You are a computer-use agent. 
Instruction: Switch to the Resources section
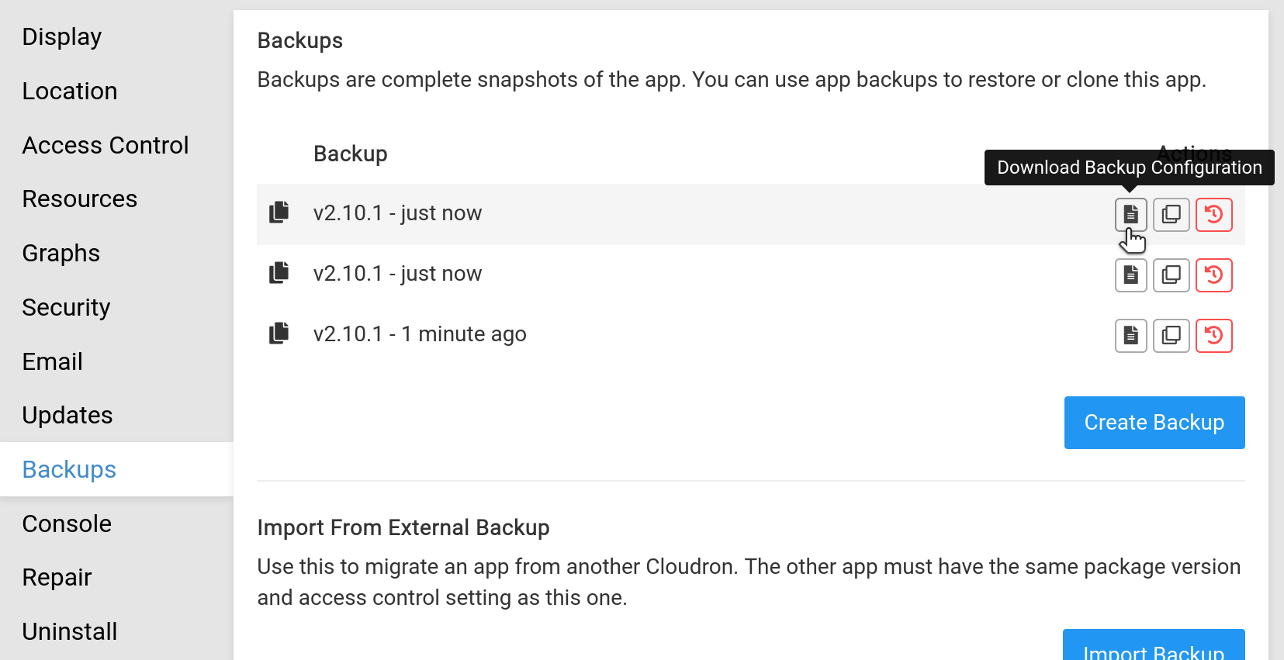pos(80,199)
